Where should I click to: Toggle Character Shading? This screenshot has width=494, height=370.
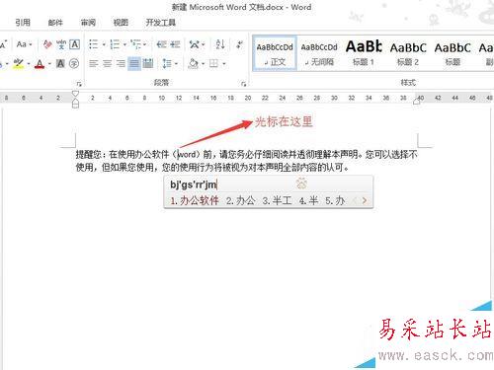click(x=60, y=63)
